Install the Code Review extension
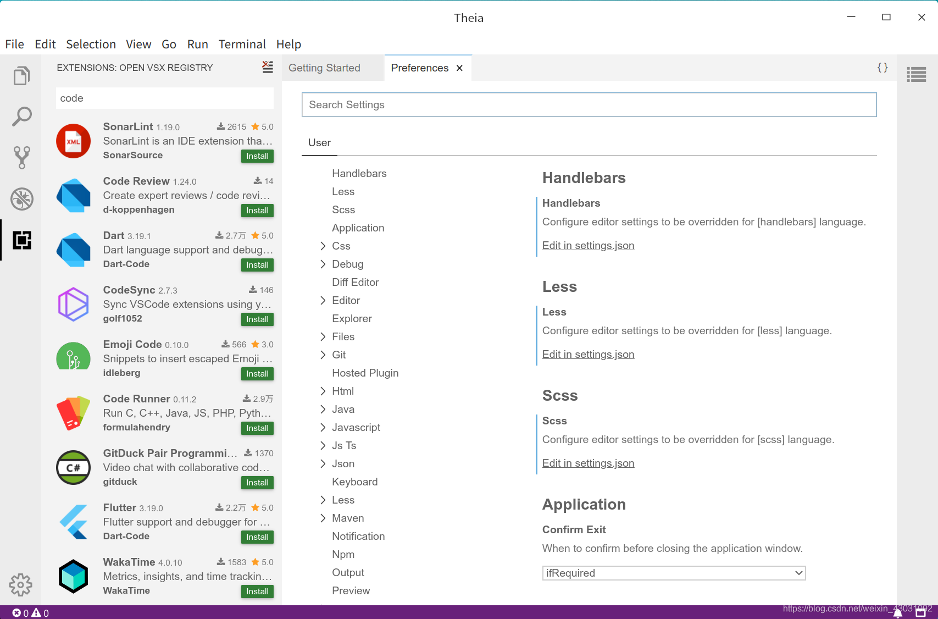Viewport: 938px width, 619px height. 257,211
